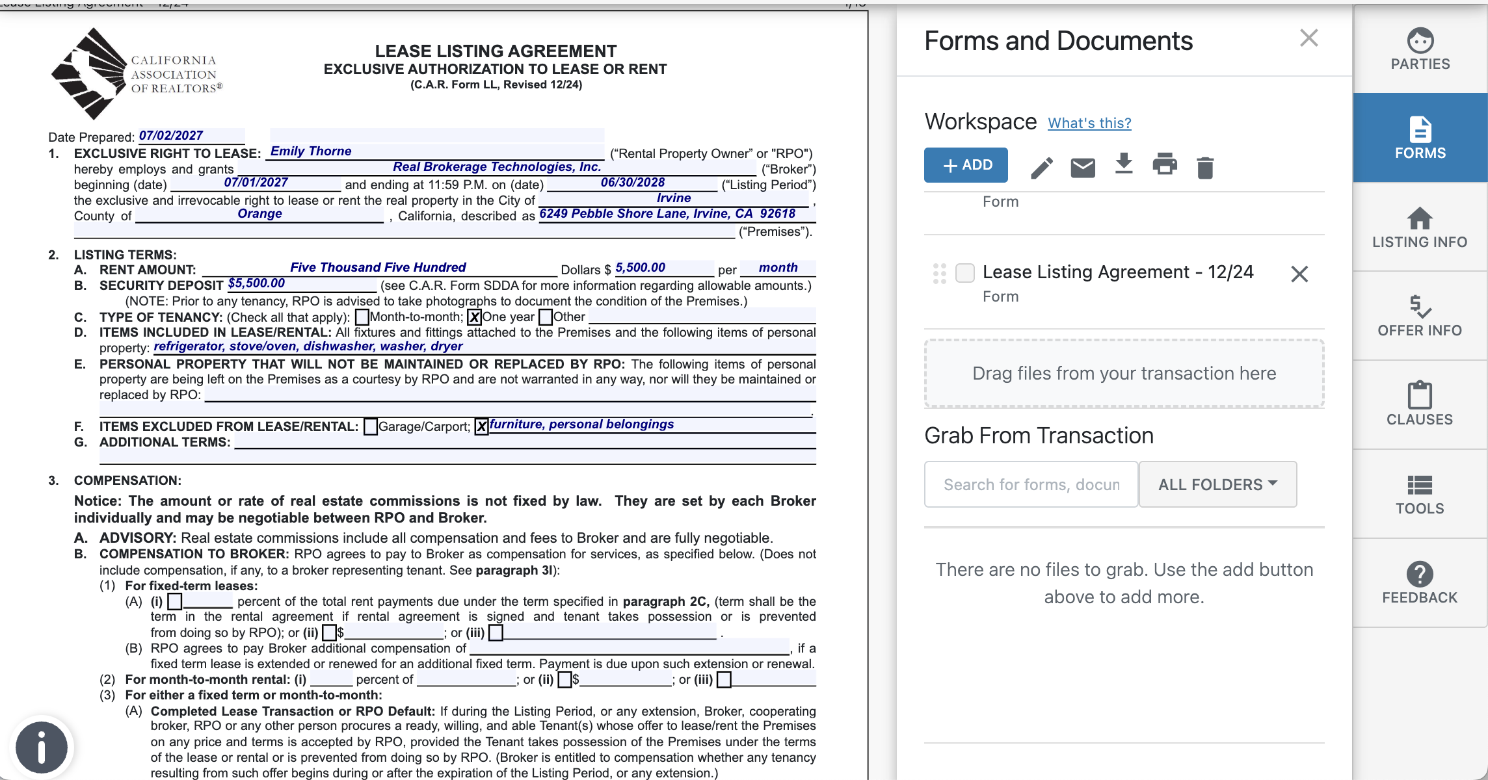This screenshot has width=1488, height=780.
Task: Open the What's this? link
Action: pyautogui.click(x=1089, y=123)
